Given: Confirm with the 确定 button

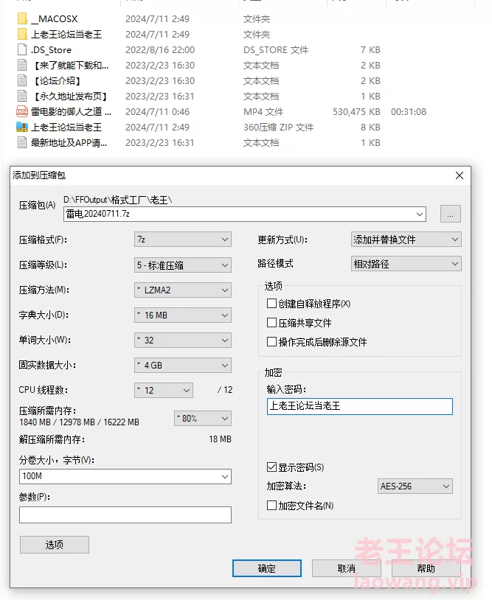Looking at the screenshot, I should pyautogui.click(x=267, y=568).
